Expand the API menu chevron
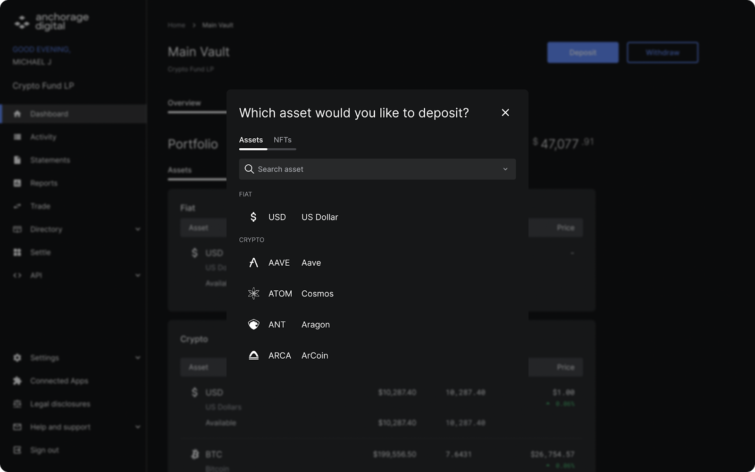This screenshot has height=472, width=755. 138,275
